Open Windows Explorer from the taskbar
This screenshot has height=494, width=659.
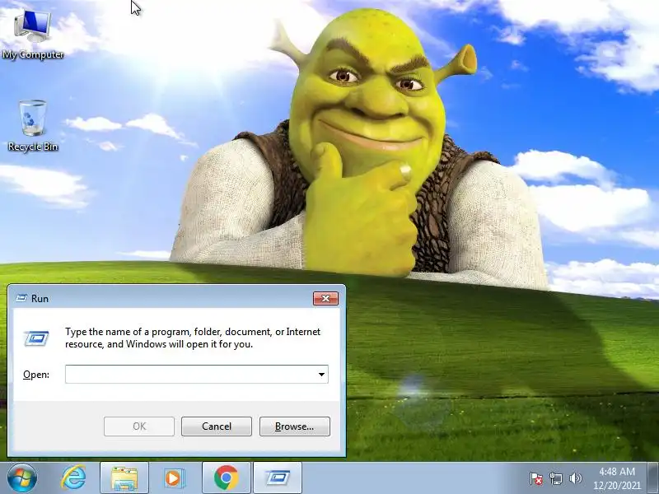124,478
